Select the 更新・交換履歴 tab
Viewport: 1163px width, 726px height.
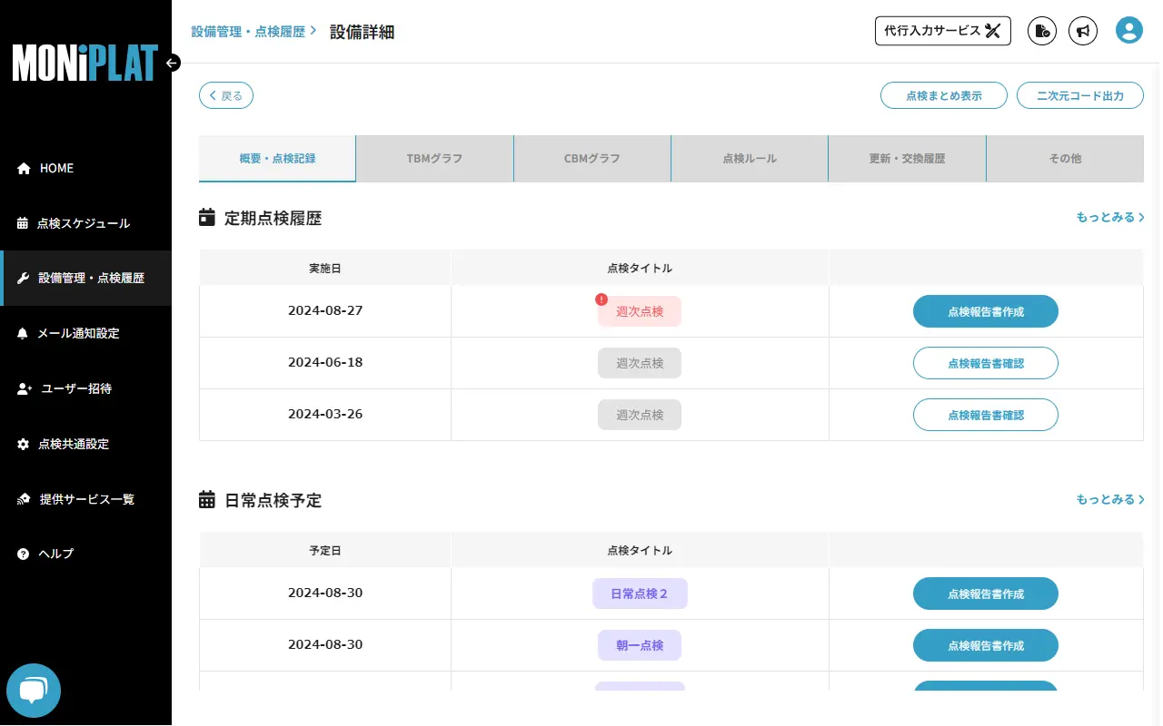point(907,159)
